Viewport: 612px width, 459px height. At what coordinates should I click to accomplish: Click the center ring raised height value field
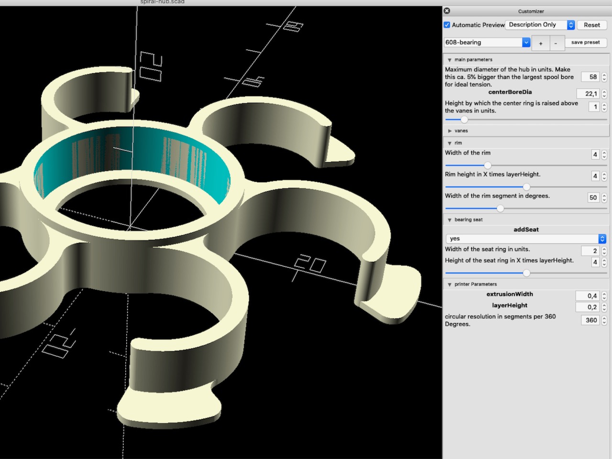pos(594,107)
